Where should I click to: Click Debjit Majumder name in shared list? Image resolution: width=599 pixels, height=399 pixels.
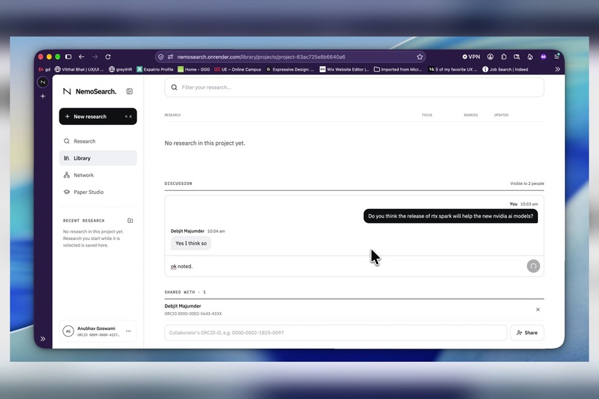click(x=183, y=306)
